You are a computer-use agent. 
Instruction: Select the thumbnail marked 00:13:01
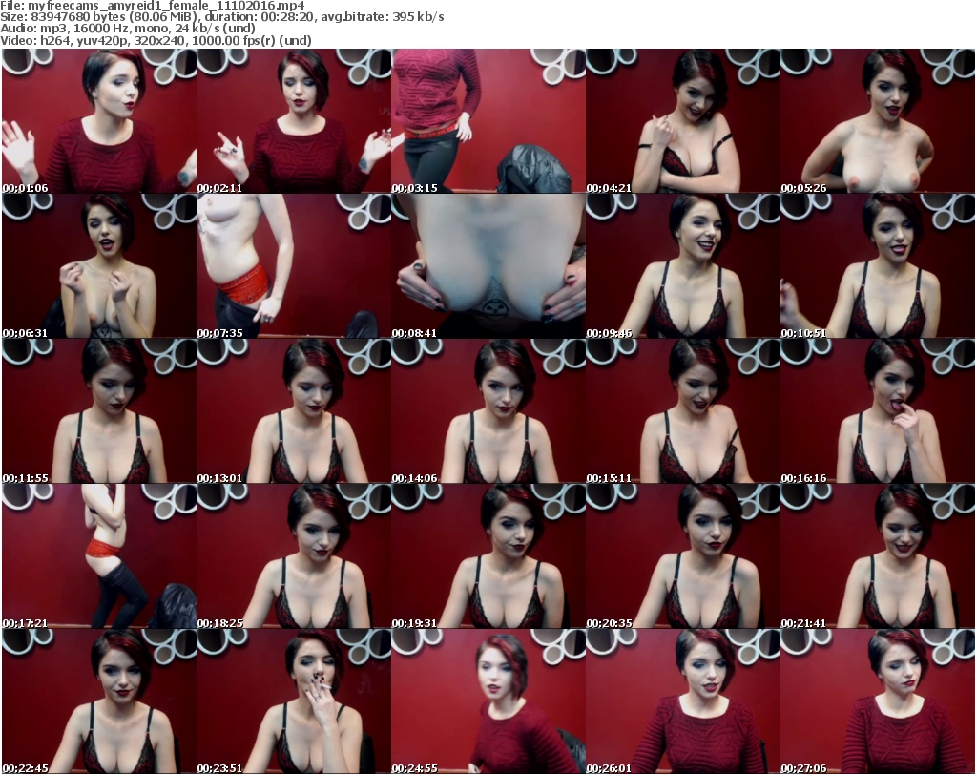point(293,411)
